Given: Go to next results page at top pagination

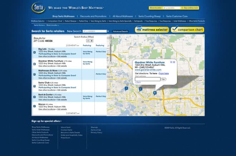Looking at the screenshot, I should click(x=78, y=46).
